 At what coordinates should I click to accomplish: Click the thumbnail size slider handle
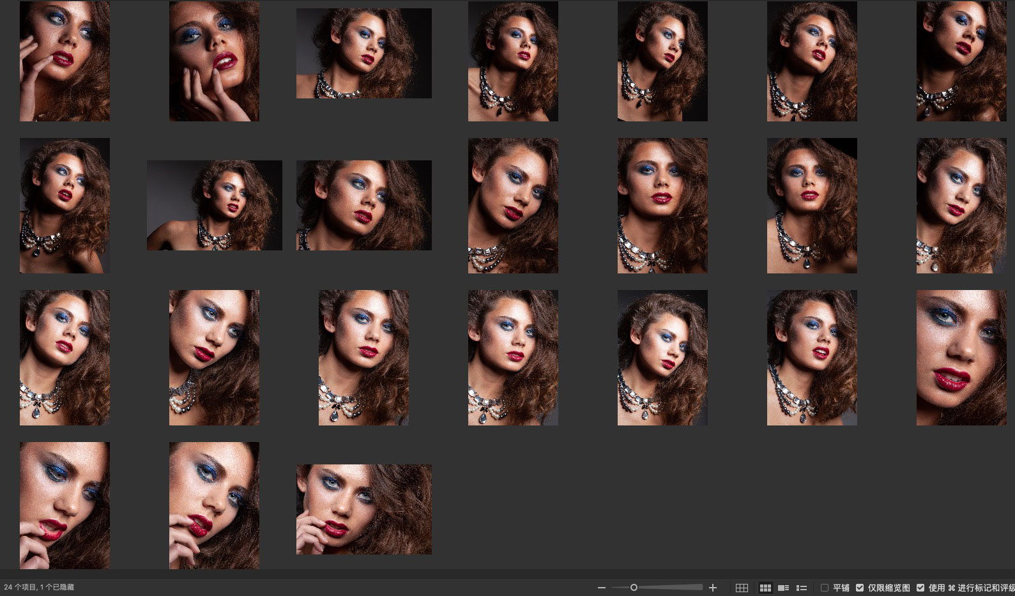[634, 588]
